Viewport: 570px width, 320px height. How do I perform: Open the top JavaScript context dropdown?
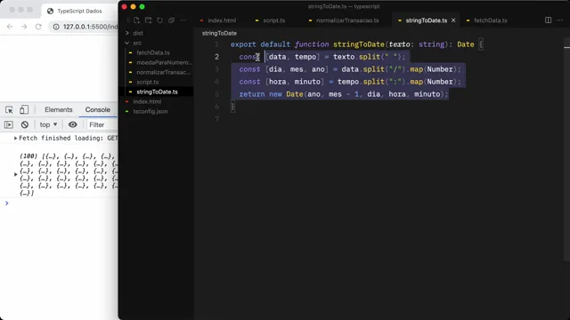(48, 124)
